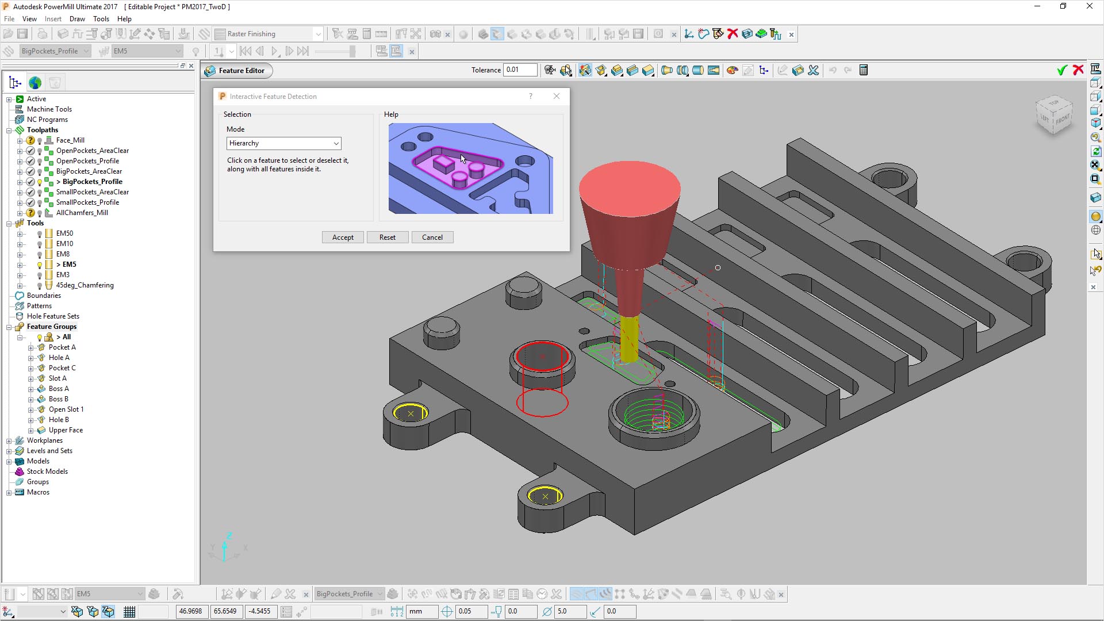
Task: Click the hierarchy tree icon in the Feature Editor toolbar
Action: (x=764, y=70)
